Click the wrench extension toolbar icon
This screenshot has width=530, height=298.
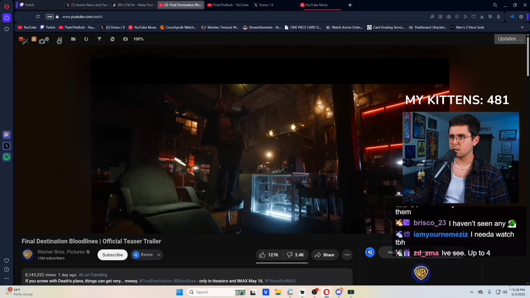[59, 40]
